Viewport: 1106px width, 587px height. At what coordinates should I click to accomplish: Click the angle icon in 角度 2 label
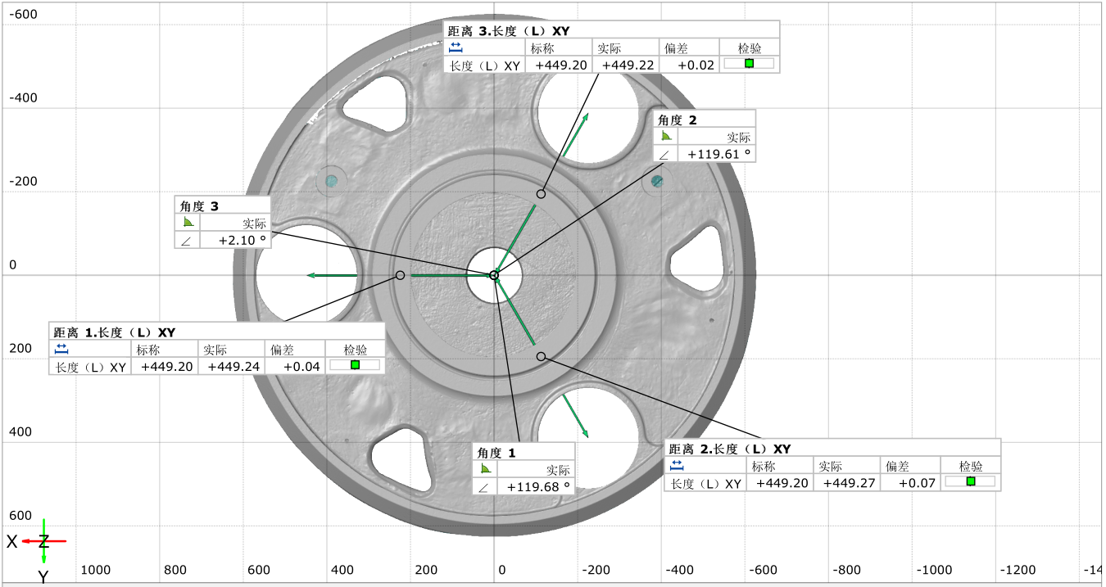pyautogui.click(x=666, y=137)
